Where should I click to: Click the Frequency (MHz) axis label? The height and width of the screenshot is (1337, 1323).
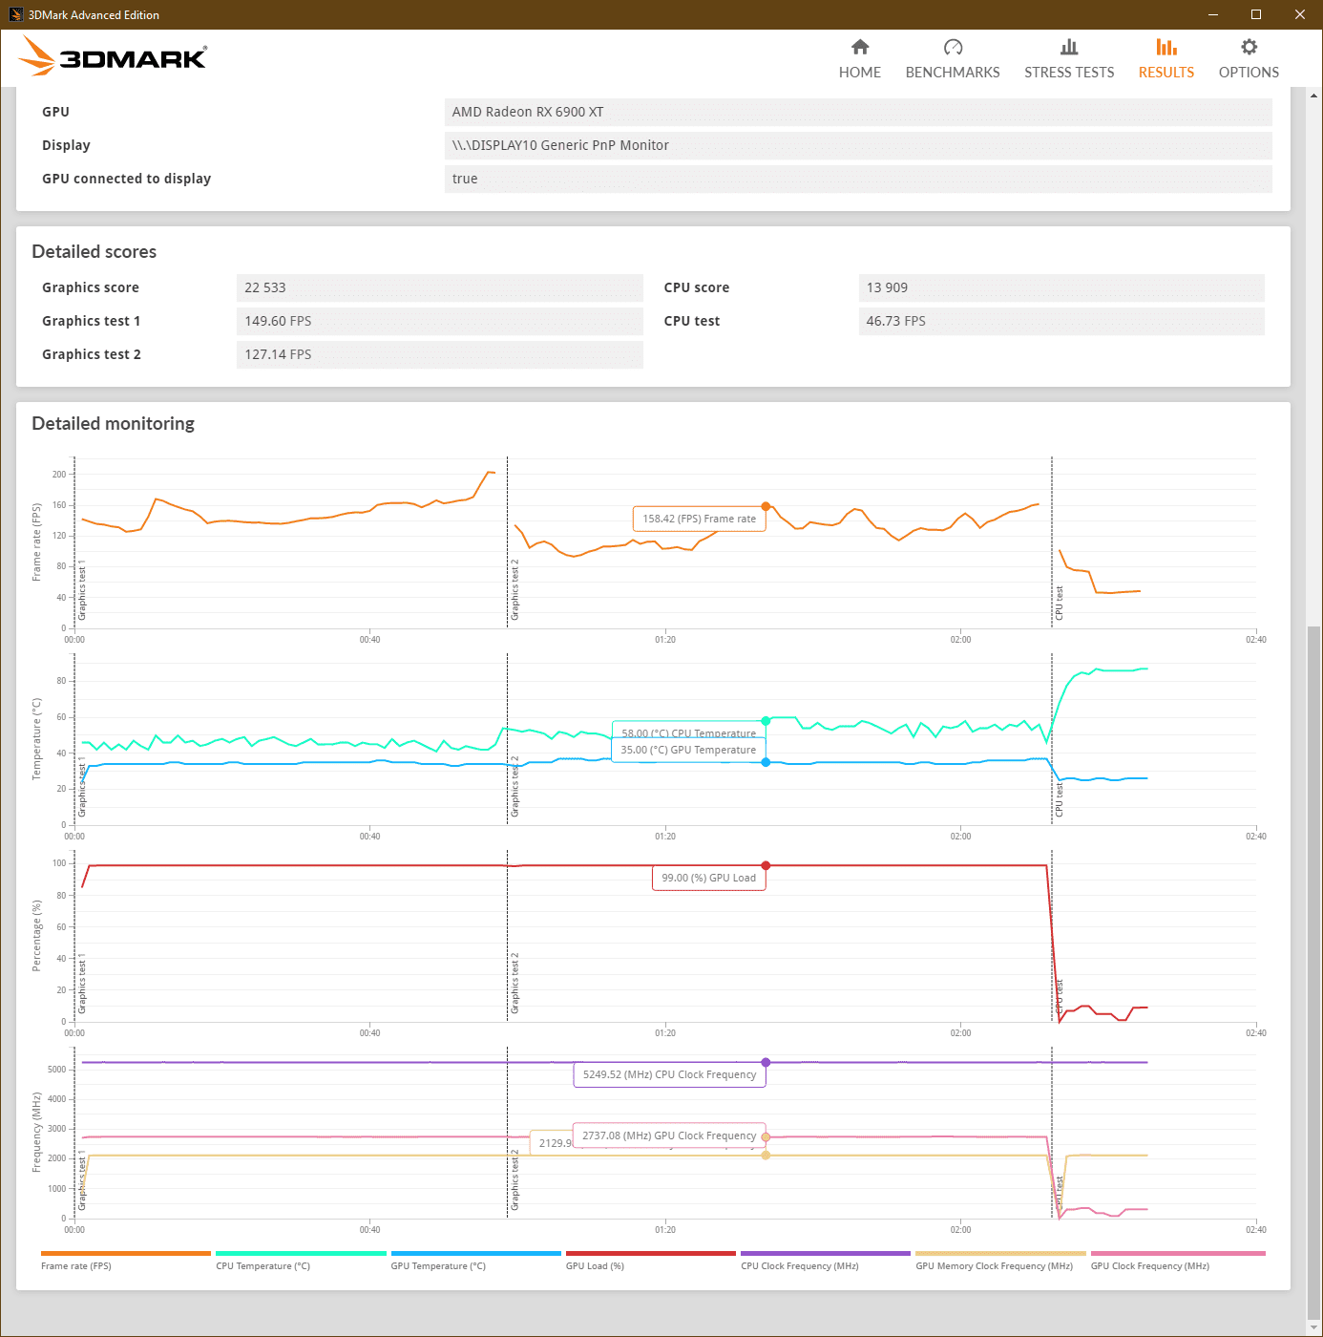click(37, 1133)
